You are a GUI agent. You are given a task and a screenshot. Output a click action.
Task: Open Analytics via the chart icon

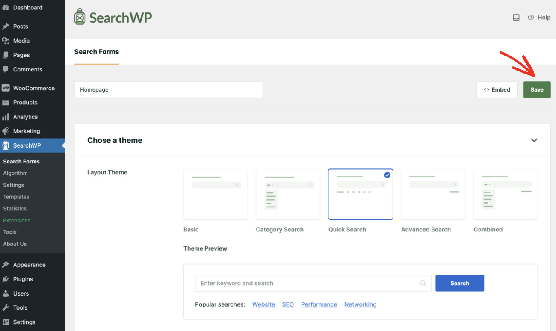[6, 117]
